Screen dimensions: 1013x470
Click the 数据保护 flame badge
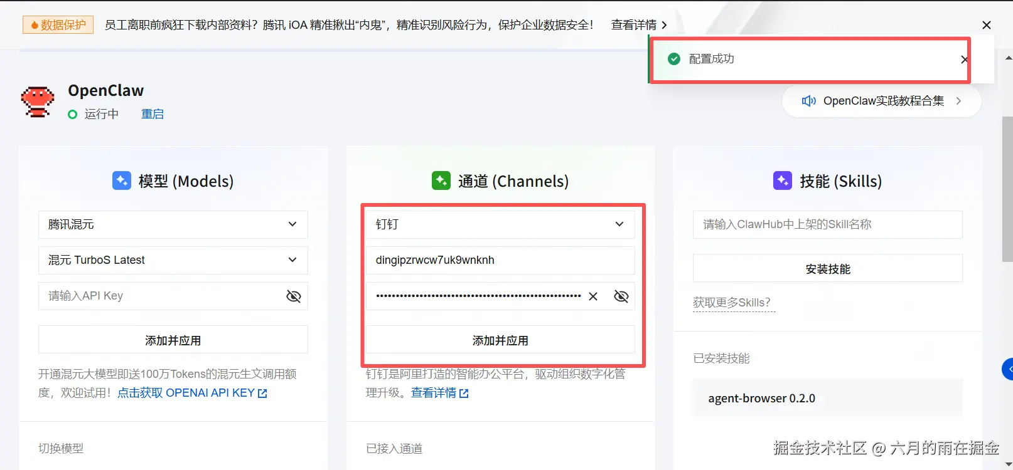(58, 24)
